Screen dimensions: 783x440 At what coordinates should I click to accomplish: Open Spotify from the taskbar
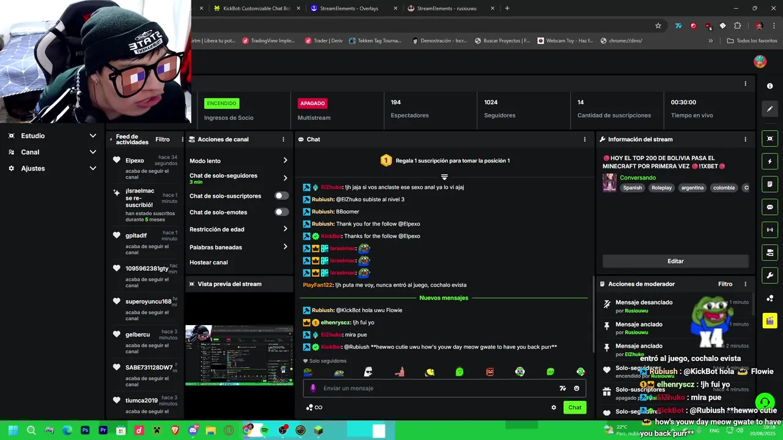coord(265,430)
